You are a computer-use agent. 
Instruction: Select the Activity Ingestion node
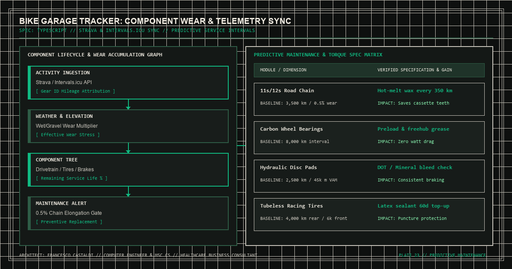tap(128, 82)
